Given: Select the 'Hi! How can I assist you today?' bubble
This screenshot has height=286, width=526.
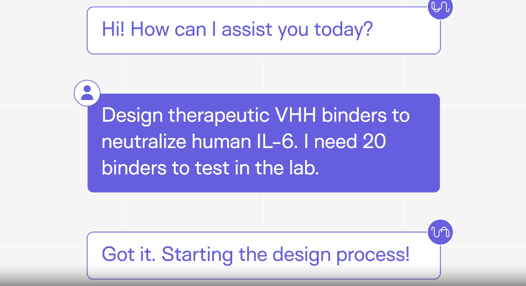Looking at the screenshot, I should (x=263, y=30).
